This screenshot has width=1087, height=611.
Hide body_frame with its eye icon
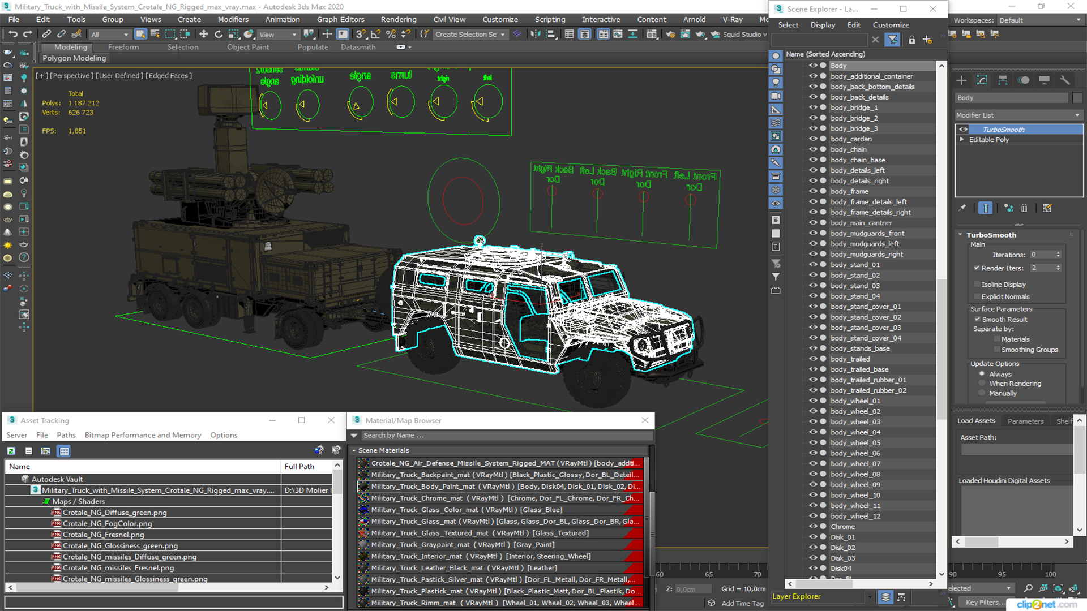[x=812, y=191]
